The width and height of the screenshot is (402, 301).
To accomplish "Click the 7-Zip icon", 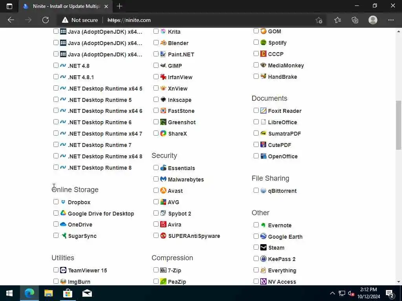I will (x=163, y=270).
